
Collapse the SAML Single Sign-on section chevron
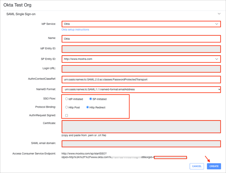[219, 14]
